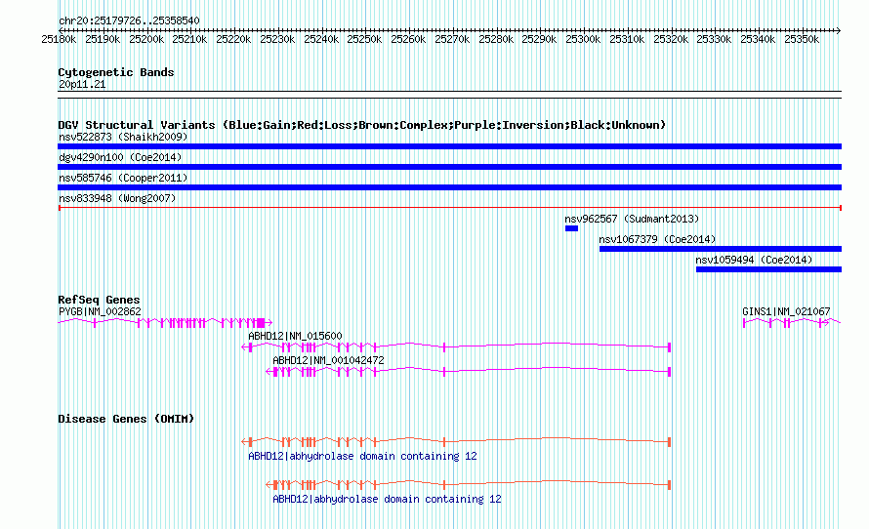
Task: Click the upper orange ABHD12 OMIM gene model
Action: (x=457, y=441)
